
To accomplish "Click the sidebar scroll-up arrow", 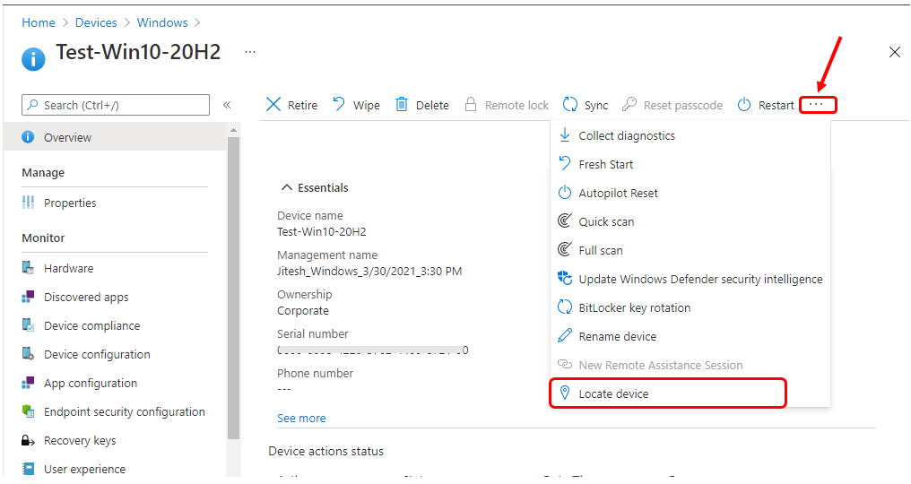I will coord(233,130).
